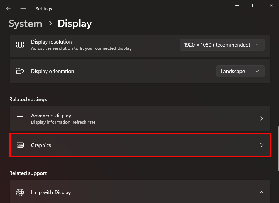Go to System in the breadcrumb
The width and height of the screenshot is (279, 203).
[x=26, y=24]
